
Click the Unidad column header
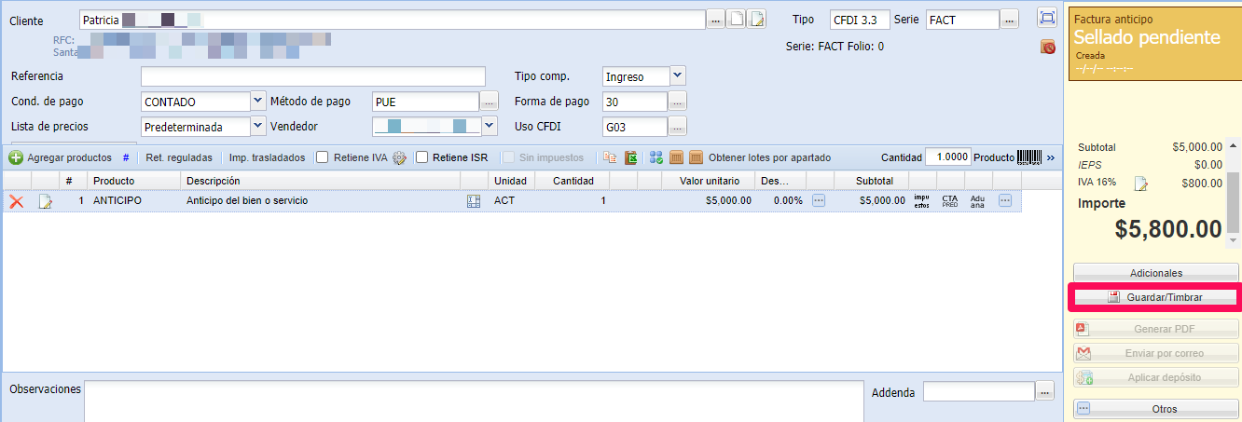pyautogui.click(x=510, y=181)
